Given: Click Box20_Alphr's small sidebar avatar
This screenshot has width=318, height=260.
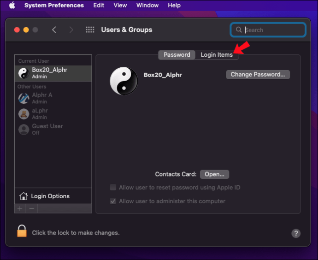Looking at the screenshot, I should (24, 73).
